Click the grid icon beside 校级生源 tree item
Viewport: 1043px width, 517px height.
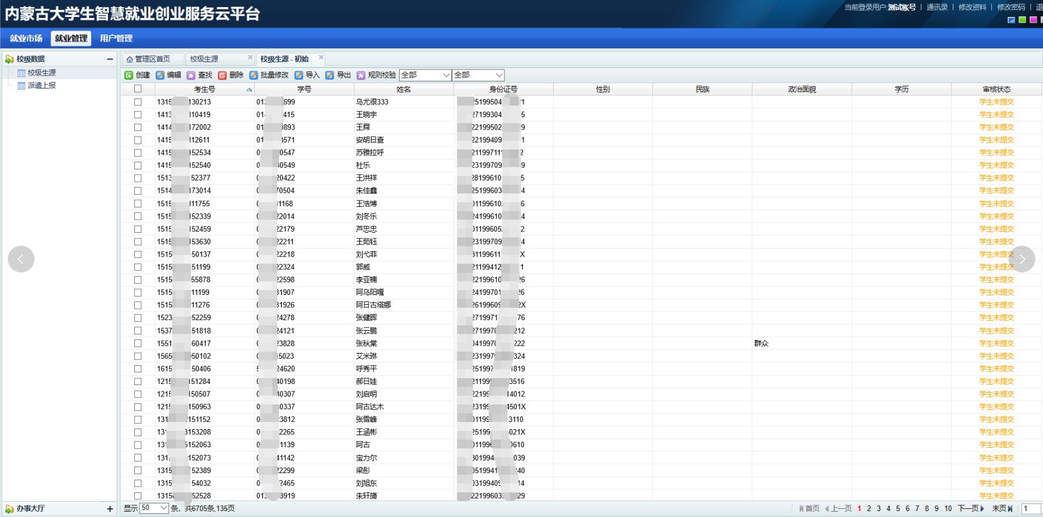click(x=21, y=73)
